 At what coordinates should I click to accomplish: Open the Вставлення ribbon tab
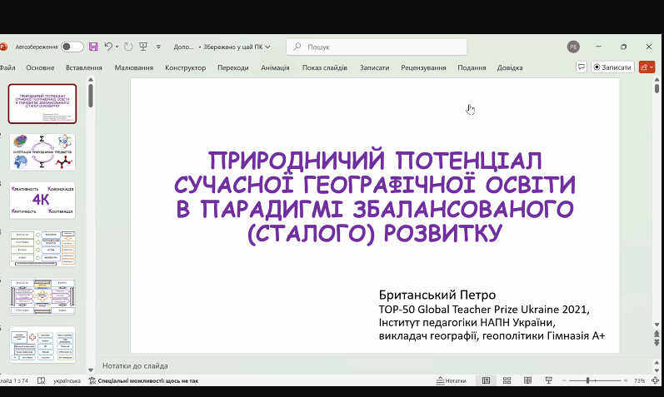[83, 67]
